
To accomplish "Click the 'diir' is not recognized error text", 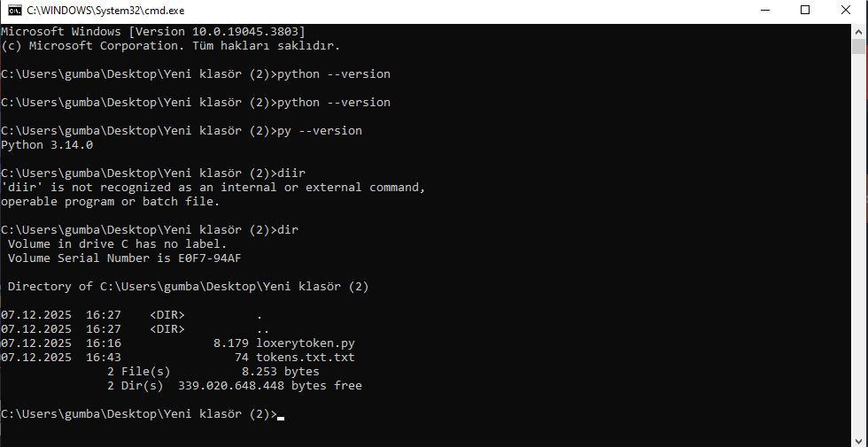I will [x=213, y=188].
